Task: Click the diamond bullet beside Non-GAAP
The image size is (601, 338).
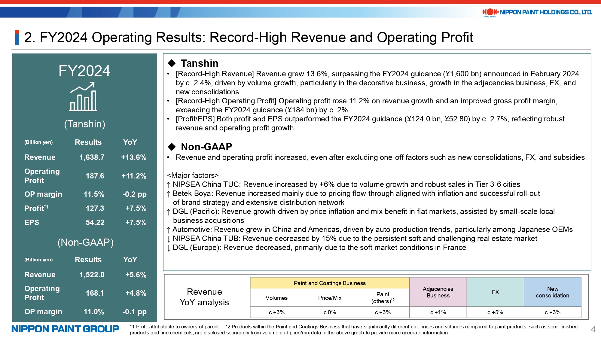Action: [x=172, y=147]
